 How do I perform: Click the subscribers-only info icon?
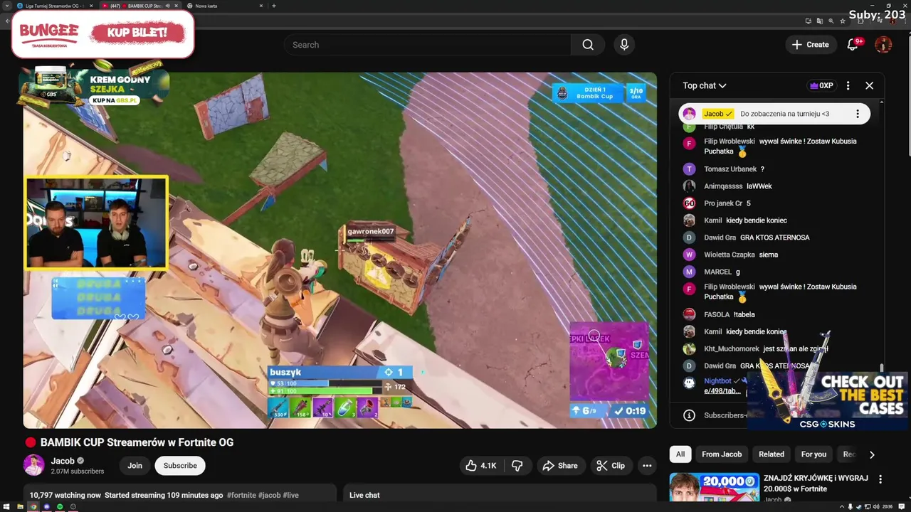(689, 415)
